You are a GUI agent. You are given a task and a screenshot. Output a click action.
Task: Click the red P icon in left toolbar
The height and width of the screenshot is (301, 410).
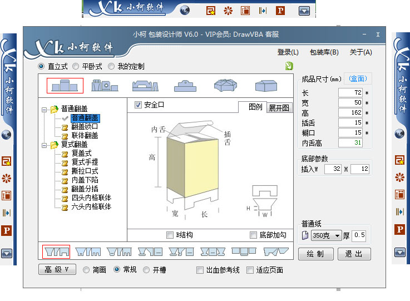(x=6, y=231)
